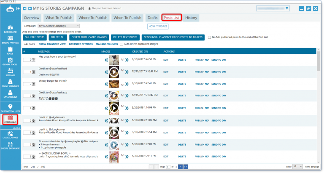The image size is (324, 173).
Task: Delete the cheesy burger post
Action: [182, 84]
